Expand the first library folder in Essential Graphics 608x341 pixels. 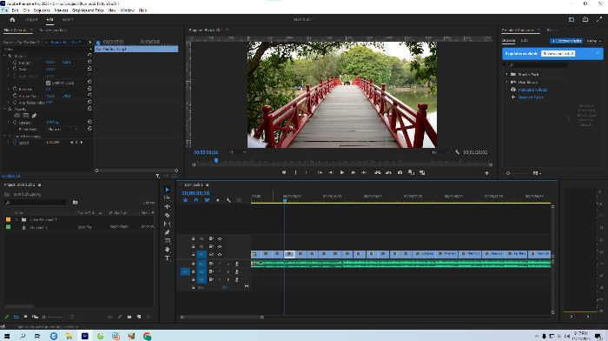tap(506, 74)
